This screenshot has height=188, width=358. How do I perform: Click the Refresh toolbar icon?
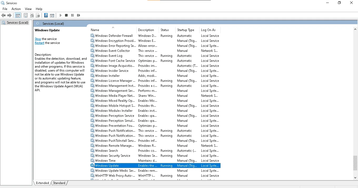coord(32,15)
